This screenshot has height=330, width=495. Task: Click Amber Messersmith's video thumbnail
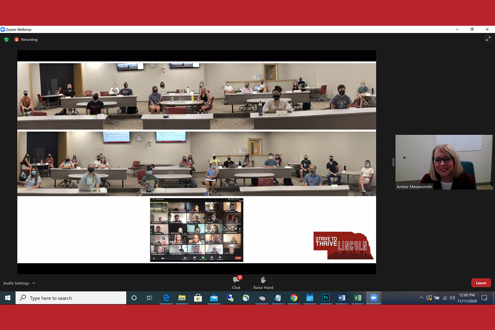click(x=444, y=162)
